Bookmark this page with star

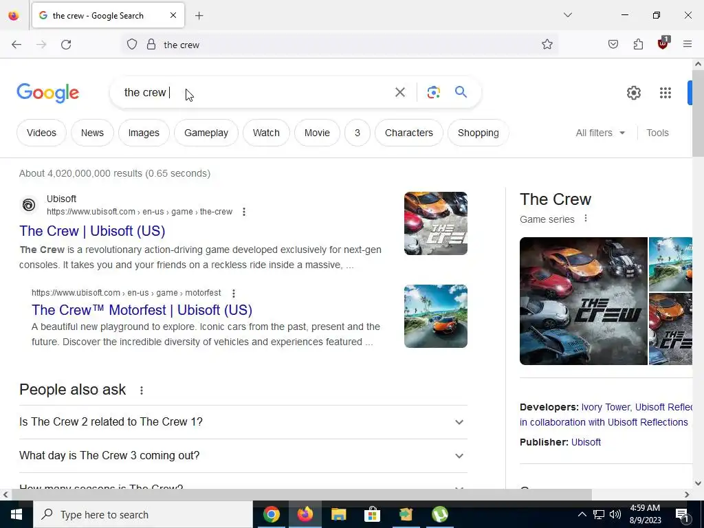(547, 45)
